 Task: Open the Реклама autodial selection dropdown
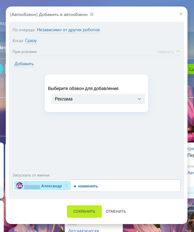tap(98, 99)
